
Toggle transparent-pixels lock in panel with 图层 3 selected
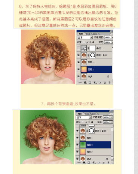coord(83,122)
